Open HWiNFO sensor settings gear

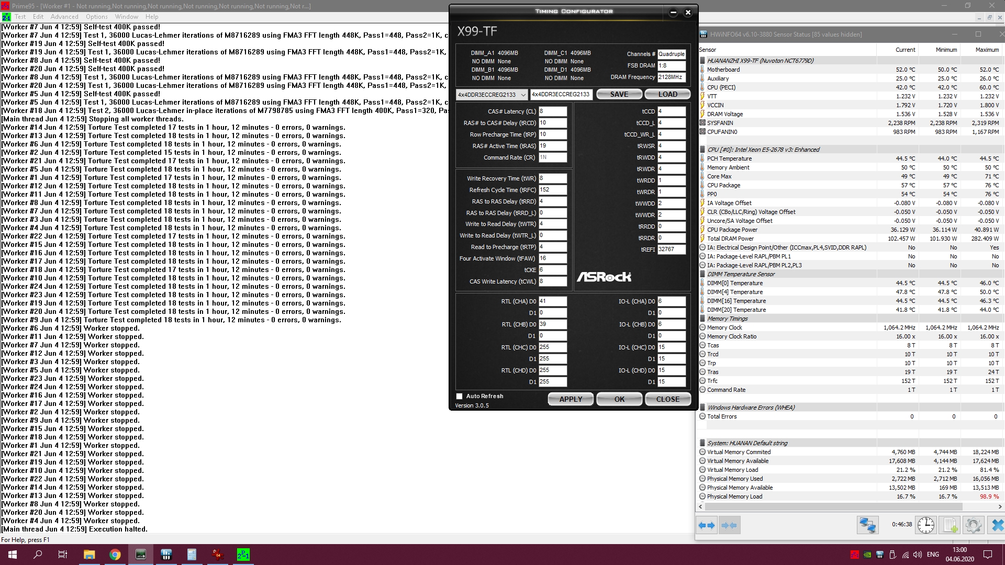pyautogui.click(x=974, y=525)
